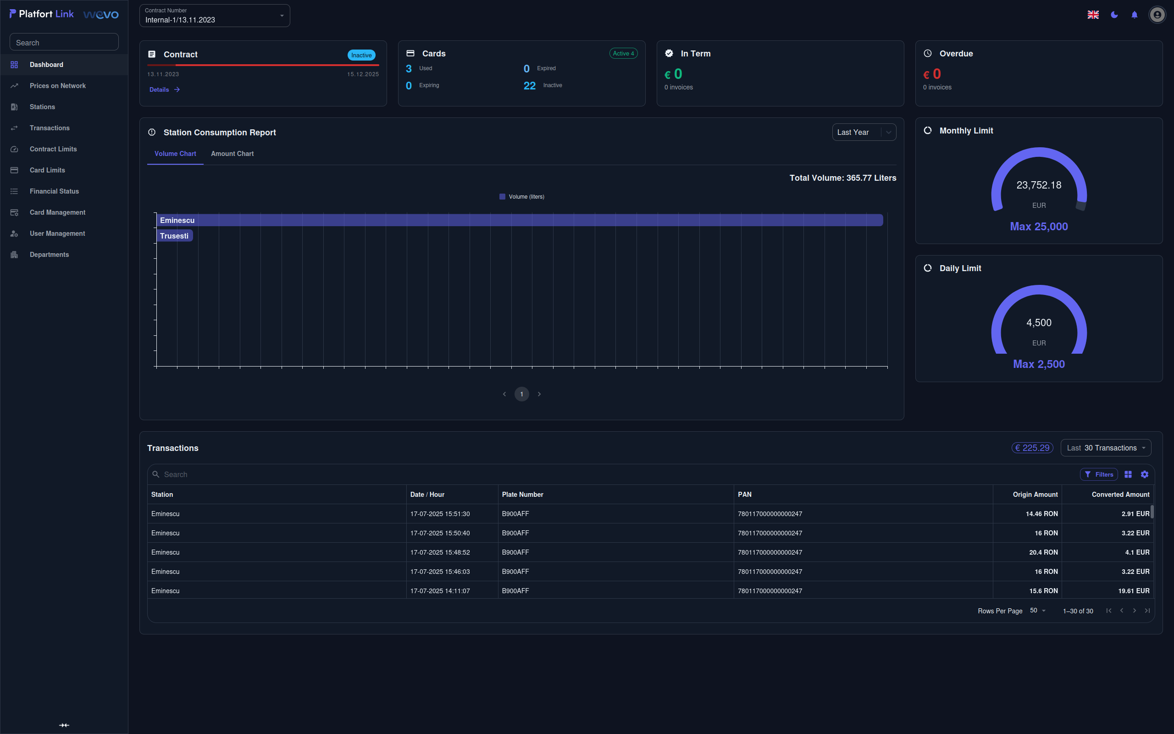Open the user profile avatar
The height and width of the screenshot is (734, 1174).
pyautogui.click(x=1157, y=15)
